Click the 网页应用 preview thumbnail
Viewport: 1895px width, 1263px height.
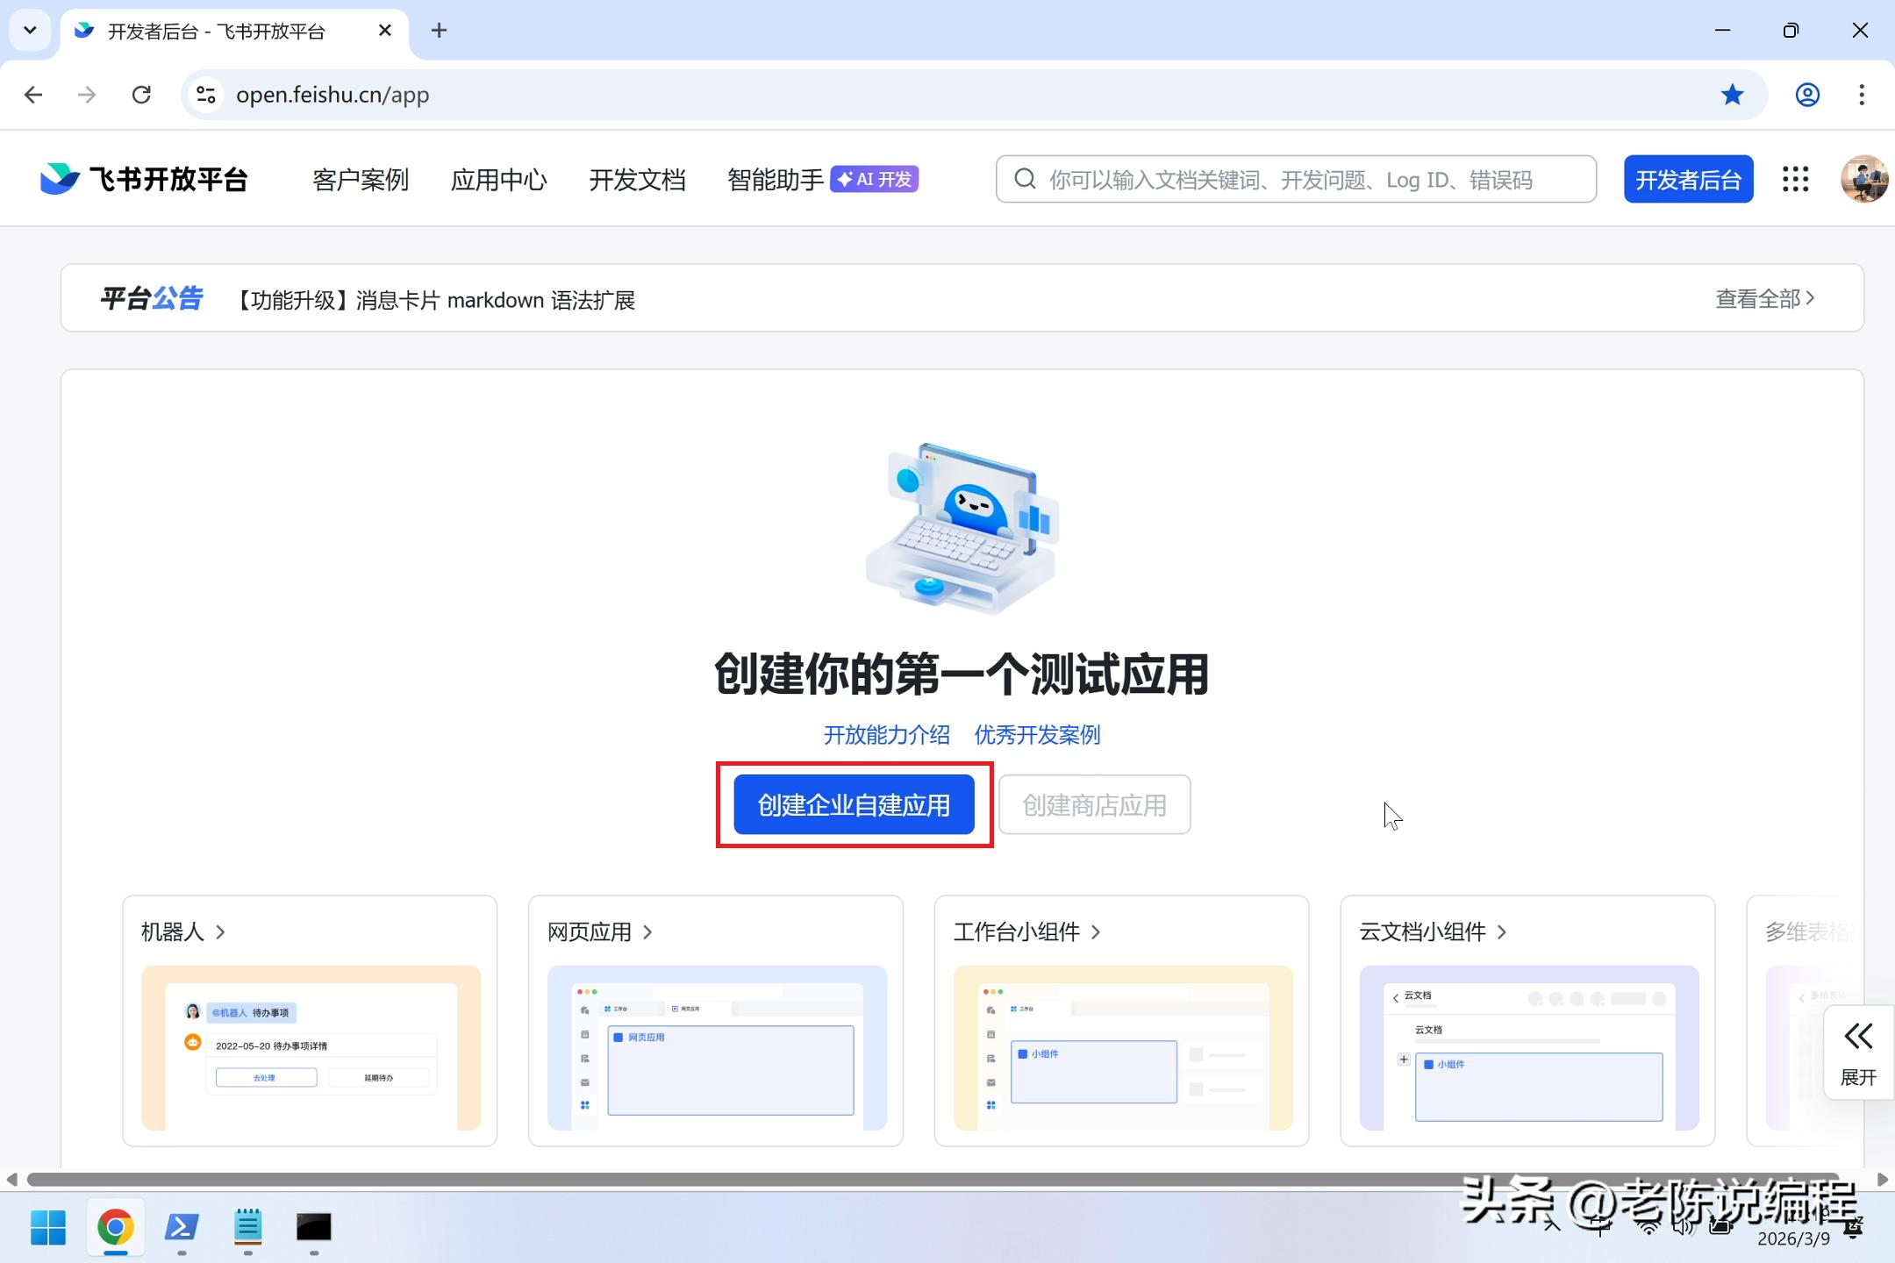[x=717, y=1047]
